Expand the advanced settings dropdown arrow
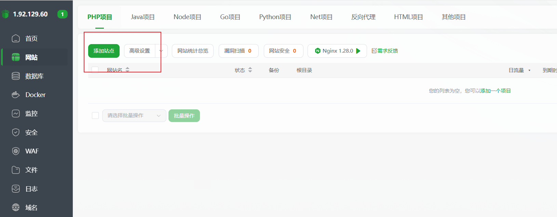 point(161,51)
